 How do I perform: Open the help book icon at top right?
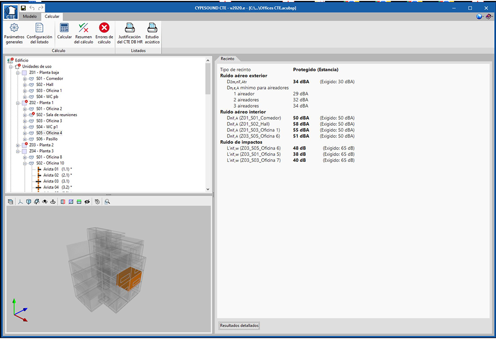pos(488,16)
